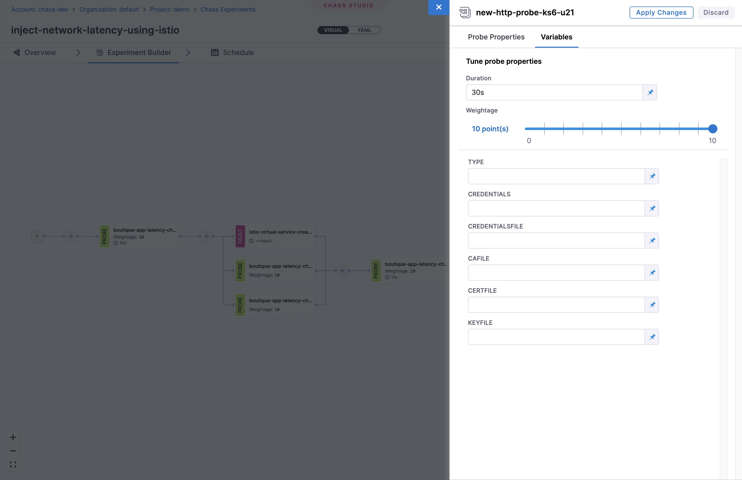Switch to the YAML view toggle

pyautogui.click(x=364, y=30)
